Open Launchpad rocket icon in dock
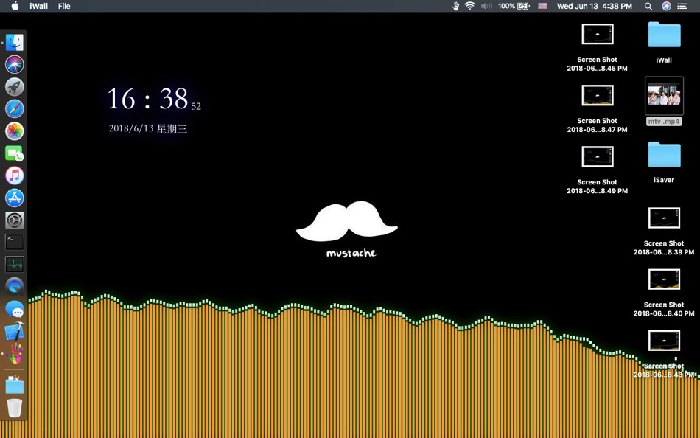This screenshot has height=438, width=700. click(x=15, y=87)
